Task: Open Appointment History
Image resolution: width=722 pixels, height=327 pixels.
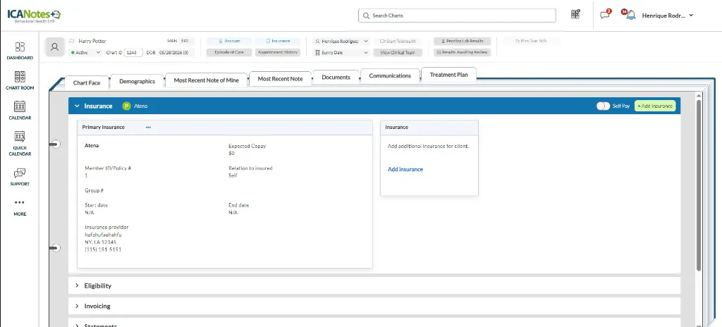Action: pos(278,53)
